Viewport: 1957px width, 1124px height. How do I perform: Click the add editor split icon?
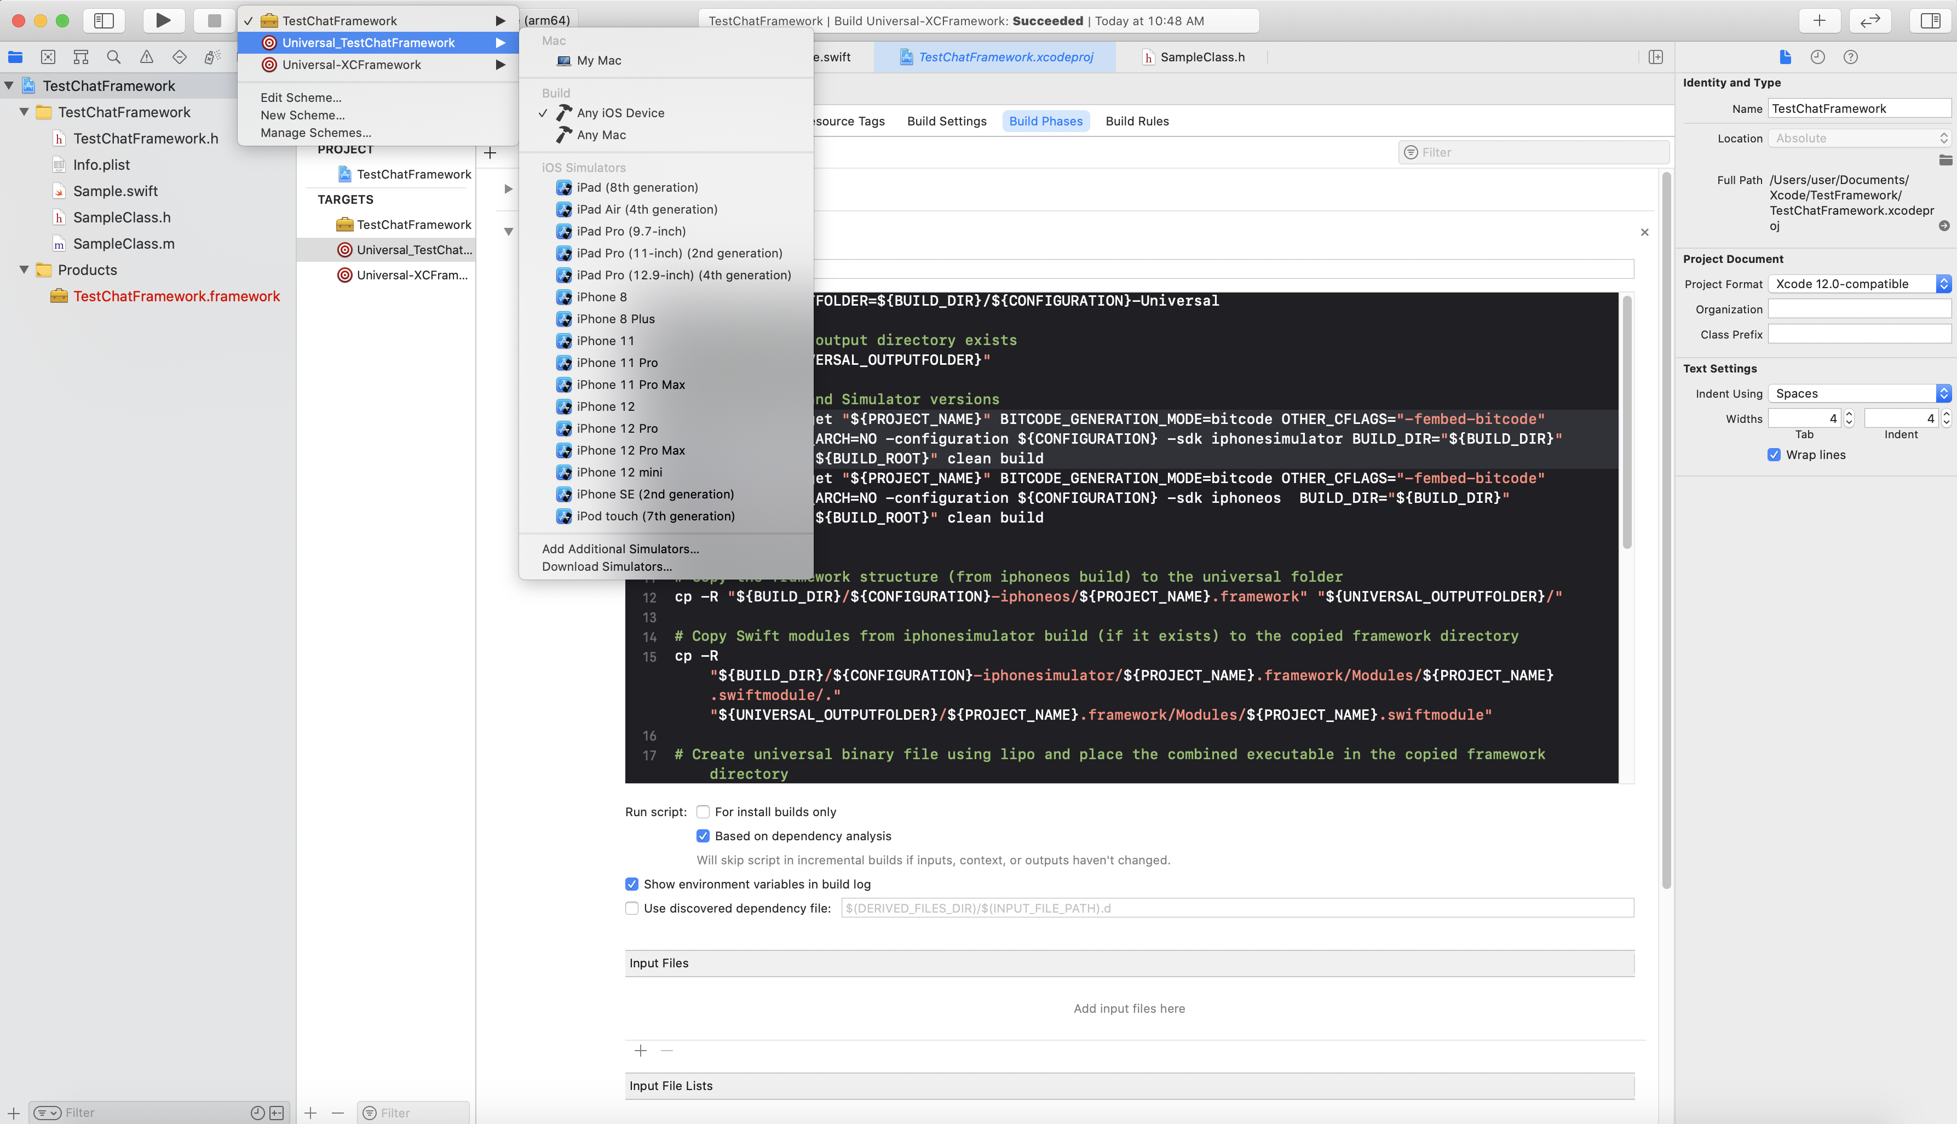click(x=1655, y=56)
